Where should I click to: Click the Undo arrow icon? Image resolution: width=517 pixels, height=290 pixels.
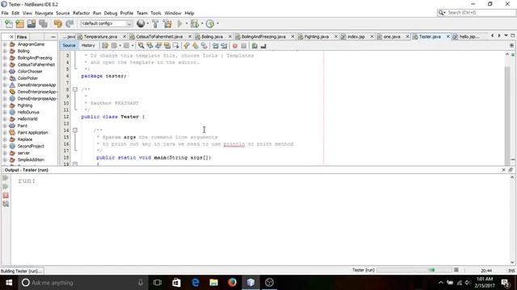pos(57,23)
